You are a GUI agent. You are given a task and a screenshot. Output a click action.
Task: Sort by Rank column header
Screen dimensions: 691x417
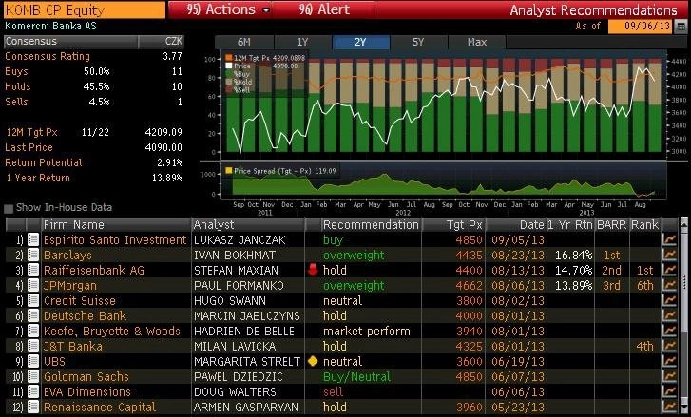point(644,224)
